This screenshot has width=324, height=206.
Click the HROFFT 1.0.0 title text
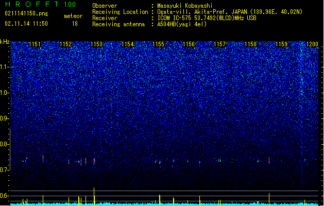41,4
